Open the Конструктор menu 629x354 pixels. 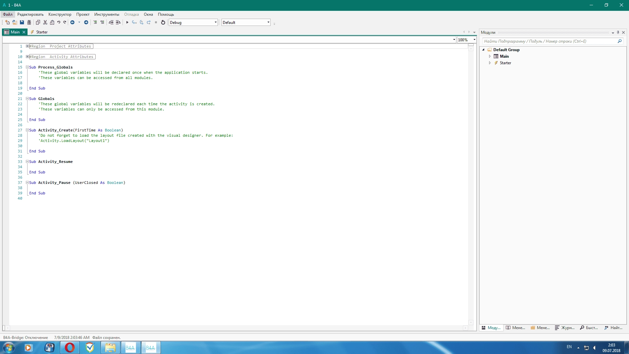(x=60, y=14)
